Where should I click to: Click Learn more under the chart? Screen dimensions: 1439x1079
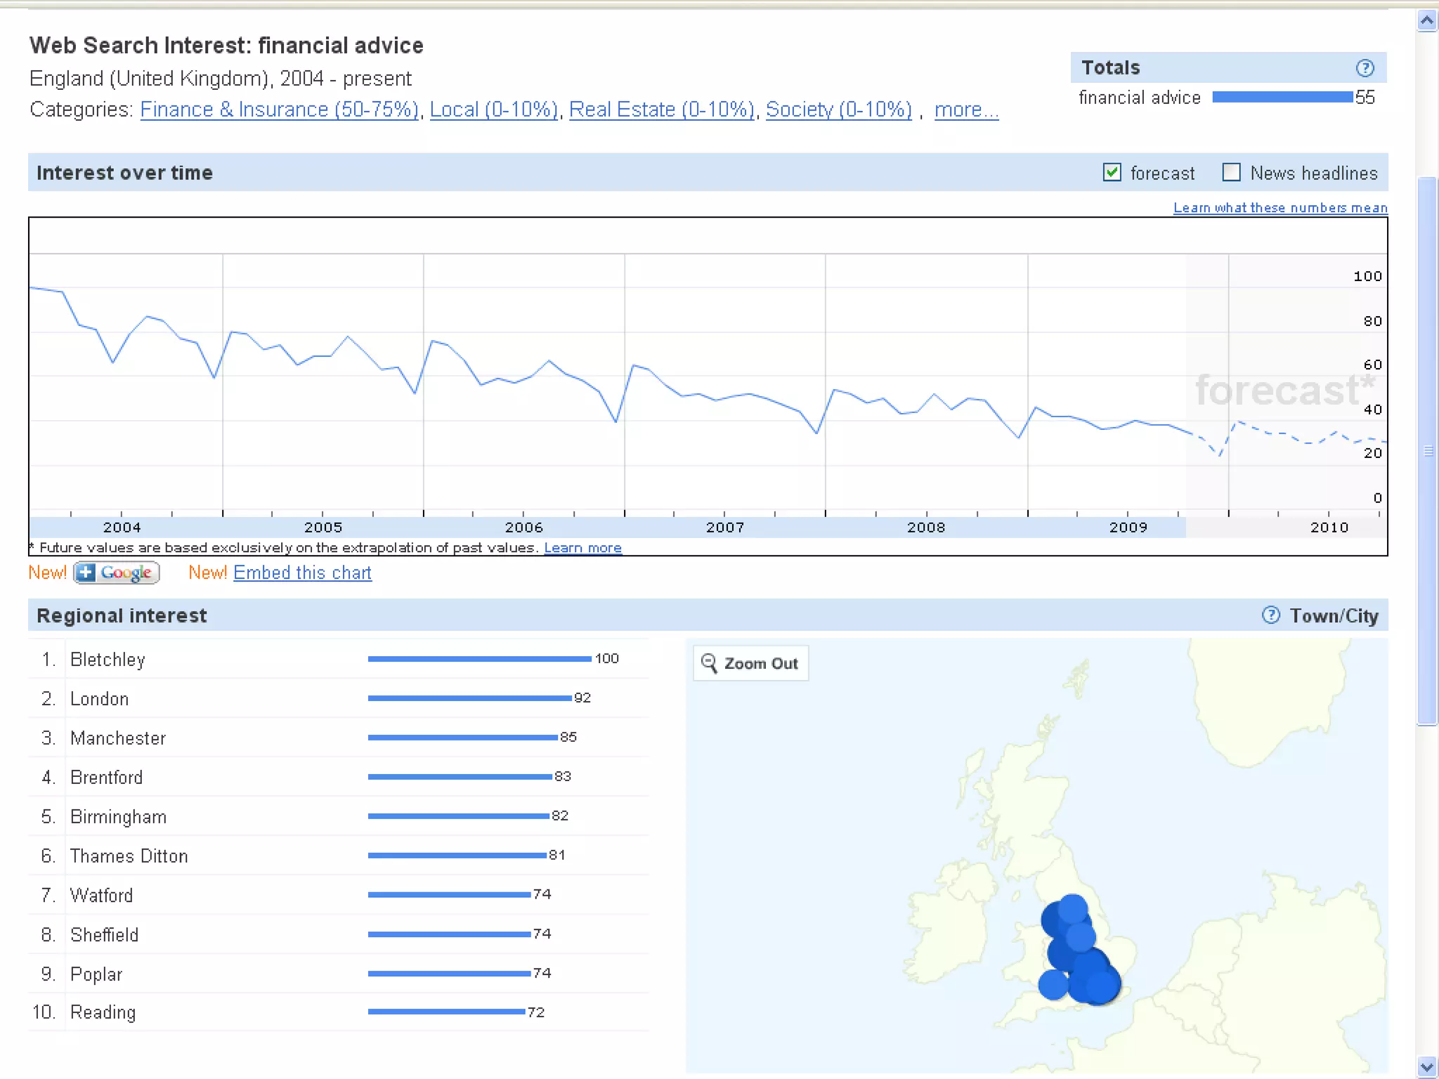pyautogui.click(x=582, y=548)
